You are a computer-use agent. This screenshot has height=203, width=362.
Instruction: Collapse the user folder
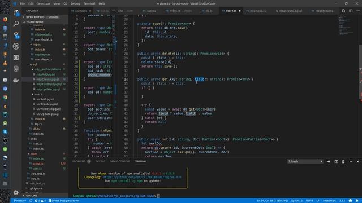[x=34, y=154]
